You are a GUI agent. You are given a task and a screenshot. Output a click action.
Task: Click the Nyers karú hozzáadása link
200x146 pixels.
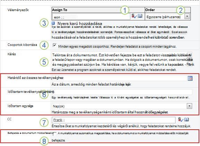(x=80, y=24)
